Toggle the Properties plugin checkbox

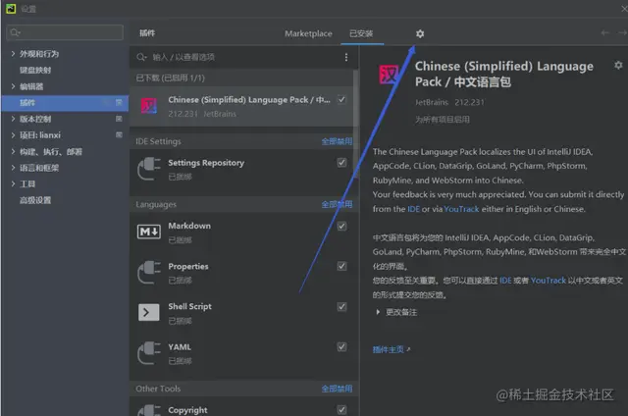[x=341, y=266]
